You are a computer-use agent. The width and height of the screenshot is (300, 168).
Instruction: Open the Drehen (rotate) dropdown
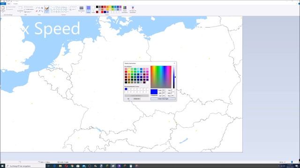coord(28,12)
